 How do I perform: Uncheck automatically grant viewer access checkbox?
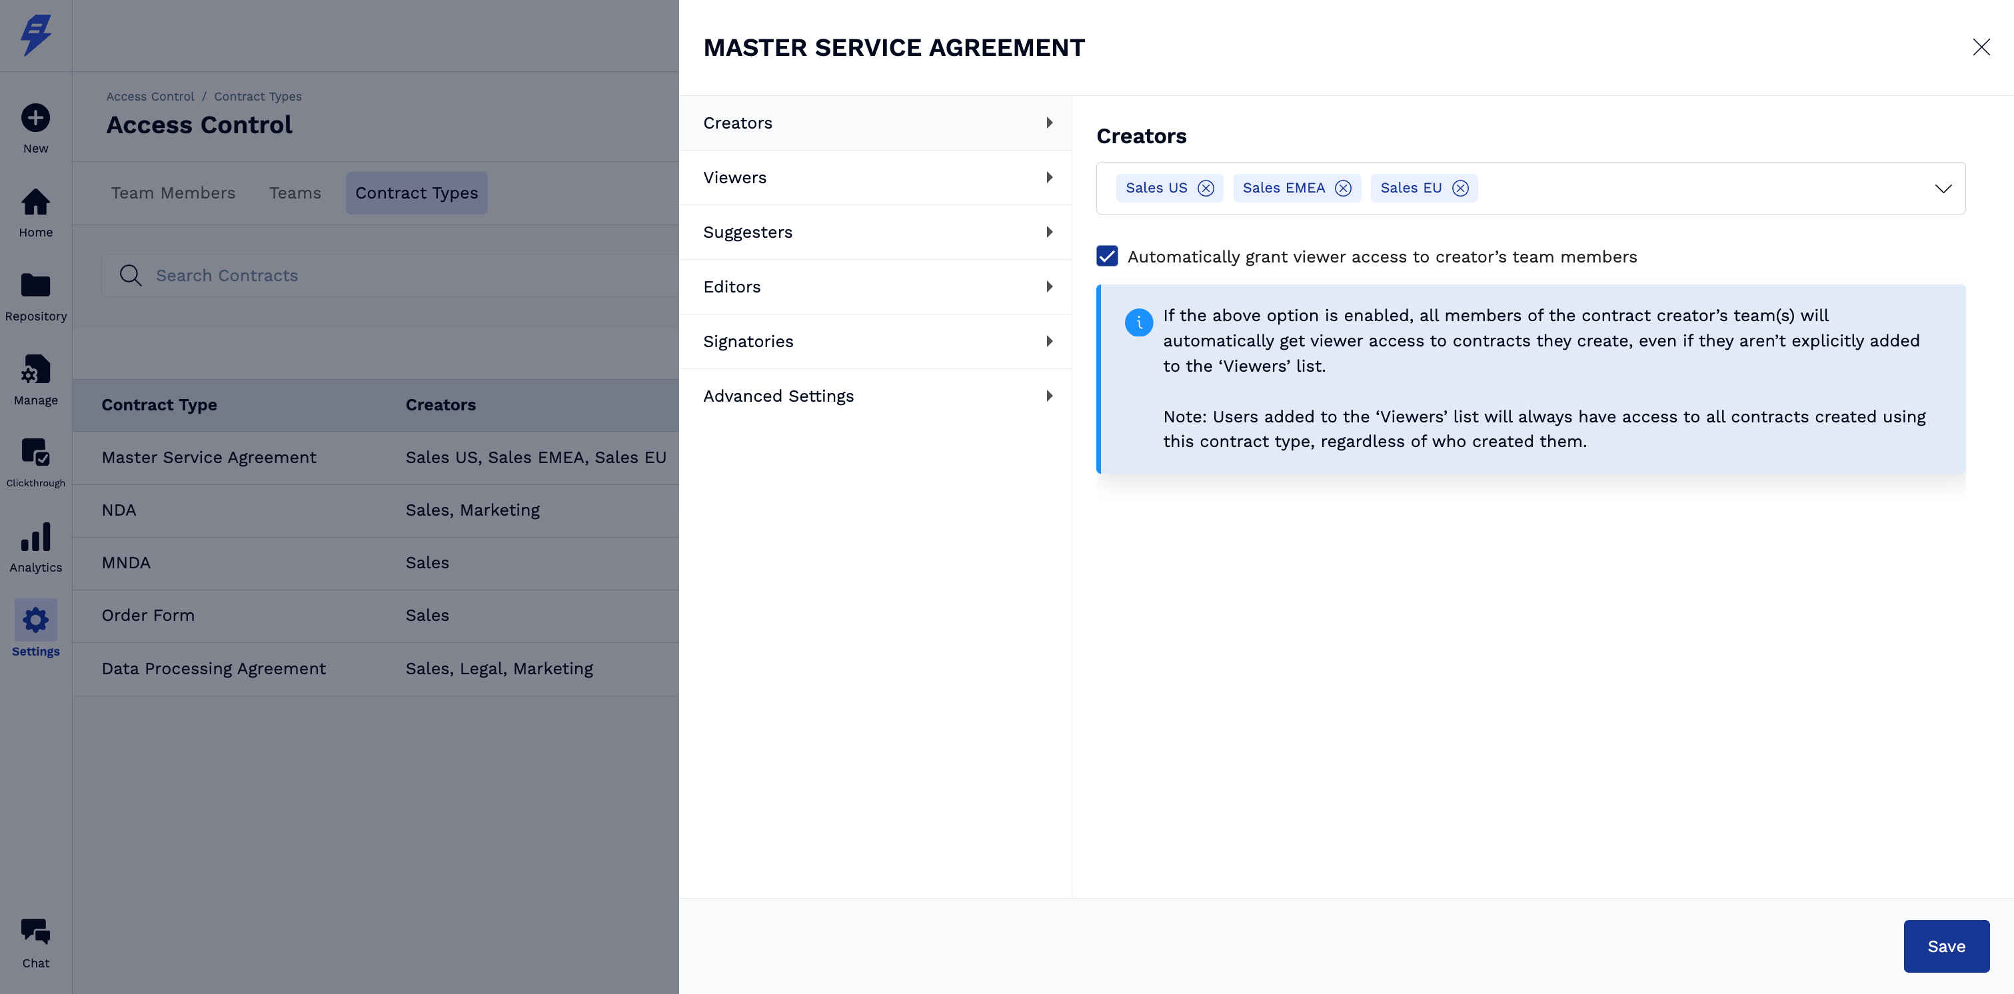1107,256
